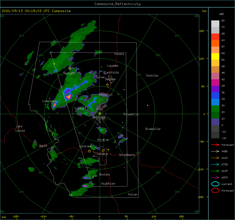
Task: Click the red forecast arrow legend icon
Action: tap(215, 145)
